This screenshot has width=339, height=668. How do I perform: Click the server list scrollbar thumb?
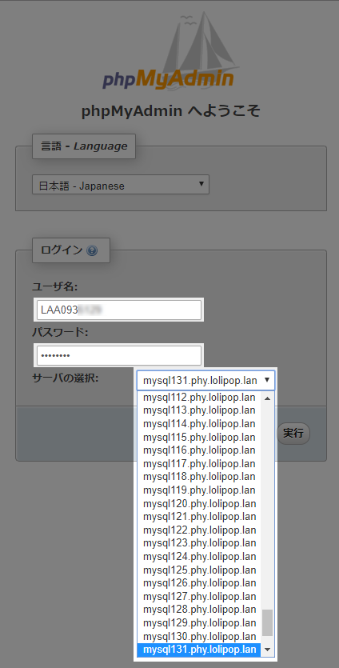click(x=268, y=622)
